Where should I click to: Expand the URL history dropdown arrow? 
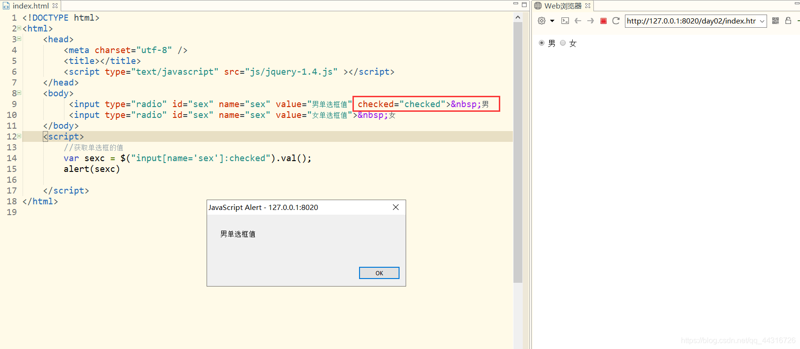(x=762, y=21)
